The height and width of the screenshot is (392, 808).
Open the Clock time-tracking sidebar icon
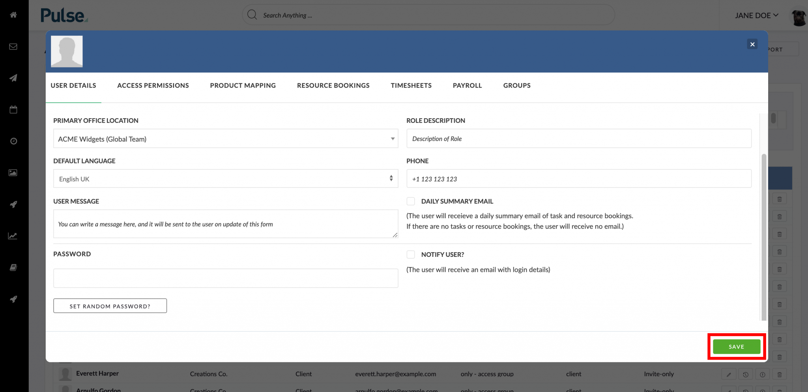(13, 141)
